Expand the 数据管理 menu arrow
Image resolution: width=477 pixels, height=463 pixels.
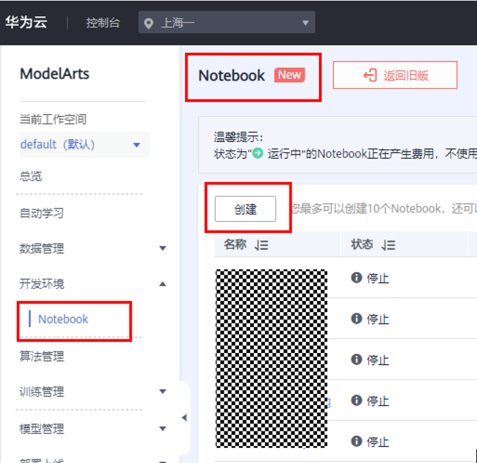pos(163,248)
